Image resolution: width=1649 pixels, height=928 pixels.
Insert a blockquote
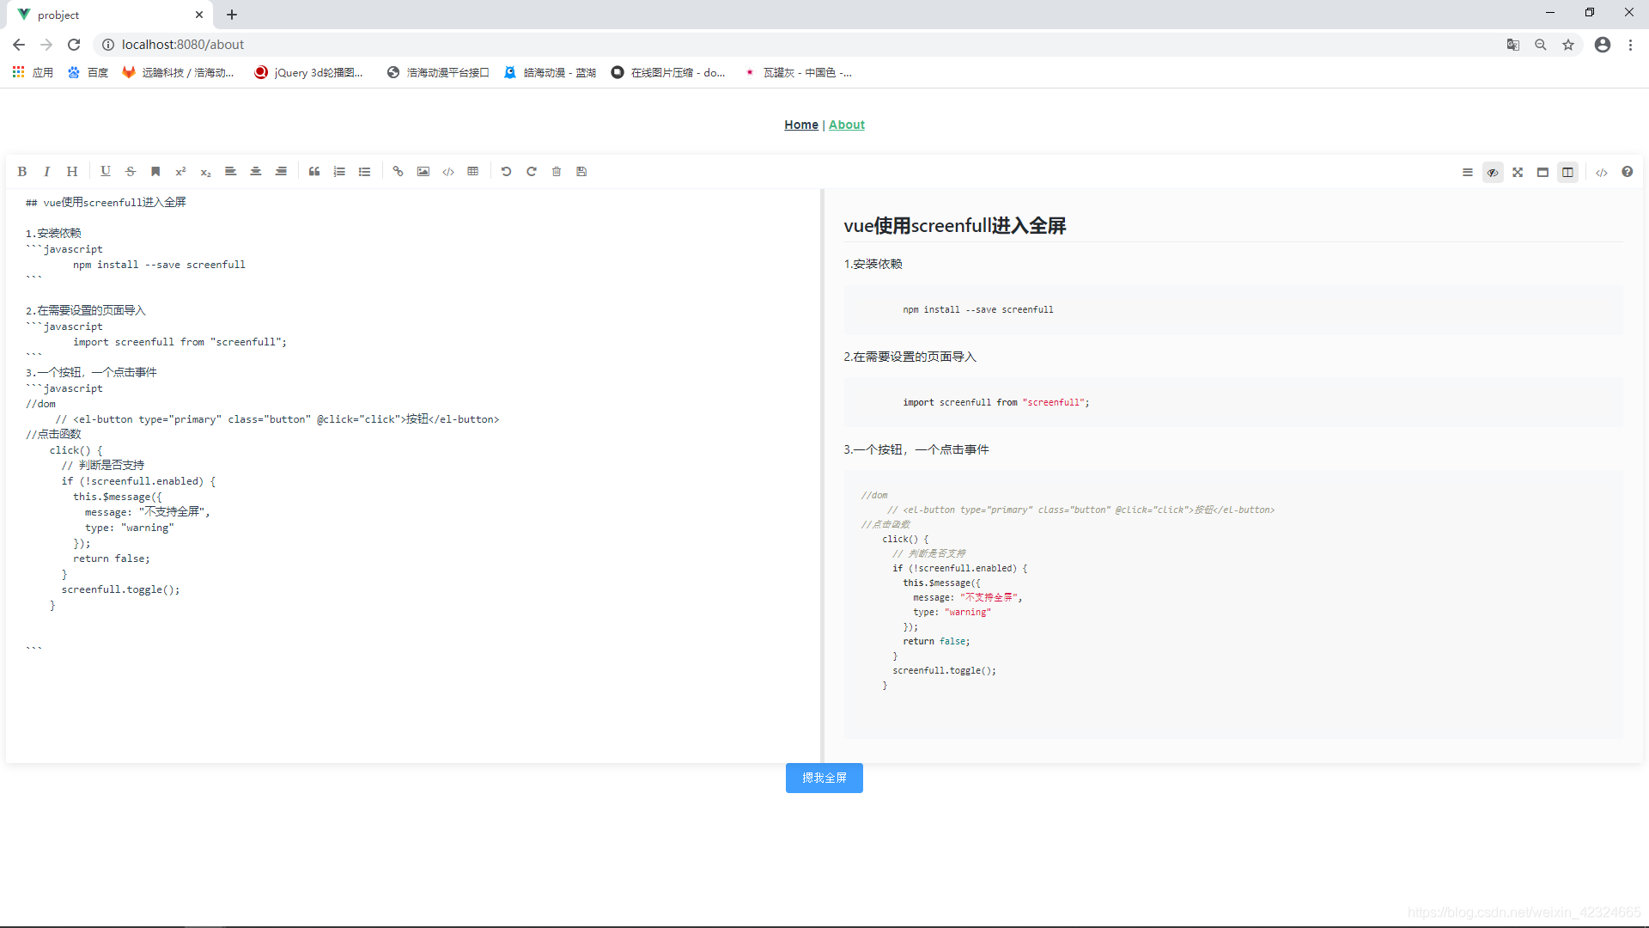coord(314,172)
